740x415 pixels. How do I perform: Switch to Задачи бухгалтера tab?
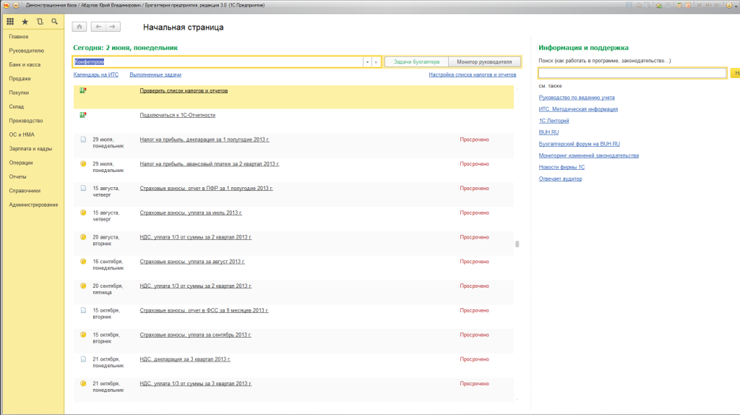pos(416,62)
